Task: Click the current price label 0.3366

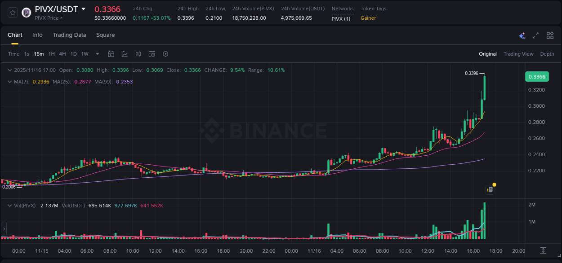Action: click(537, 77)
